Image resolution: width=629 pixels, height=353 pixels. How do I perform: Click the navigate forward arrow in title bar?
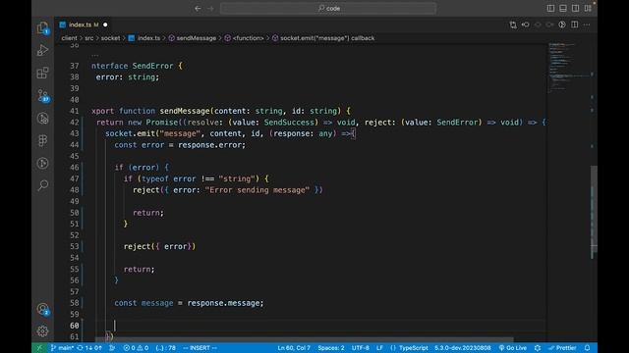(211, 8)
